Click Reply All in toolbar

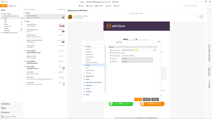pos(90,6)
